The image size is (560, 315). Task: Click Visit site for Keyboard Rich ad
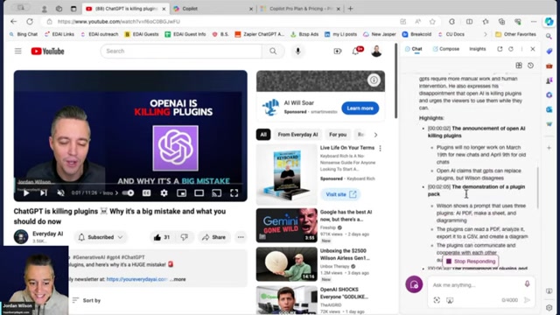(x=340, y=194)
